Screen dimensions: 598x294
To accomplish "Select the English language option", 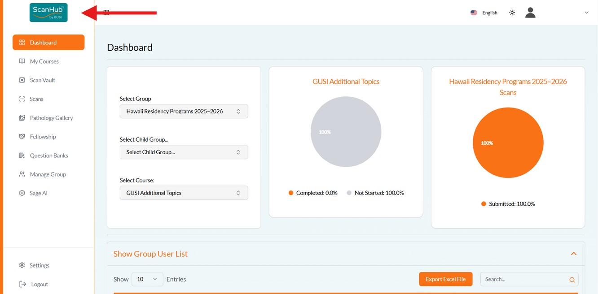I will (x=490, y=13).
